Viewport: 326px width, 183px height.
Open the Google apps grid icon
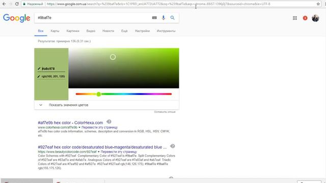[295, 18]
